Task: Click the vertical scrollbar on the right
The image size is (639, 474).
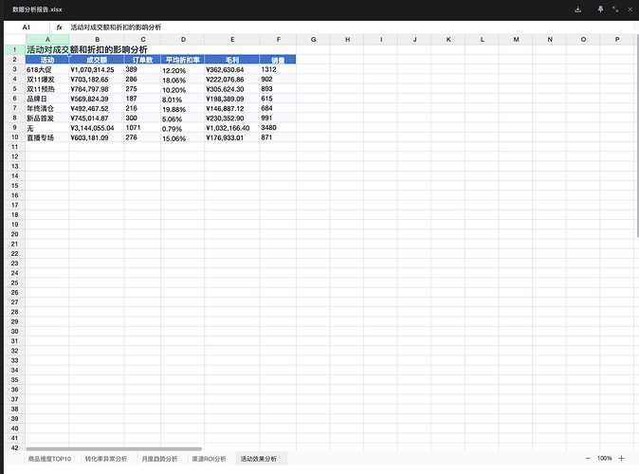Action: [636, 137]
